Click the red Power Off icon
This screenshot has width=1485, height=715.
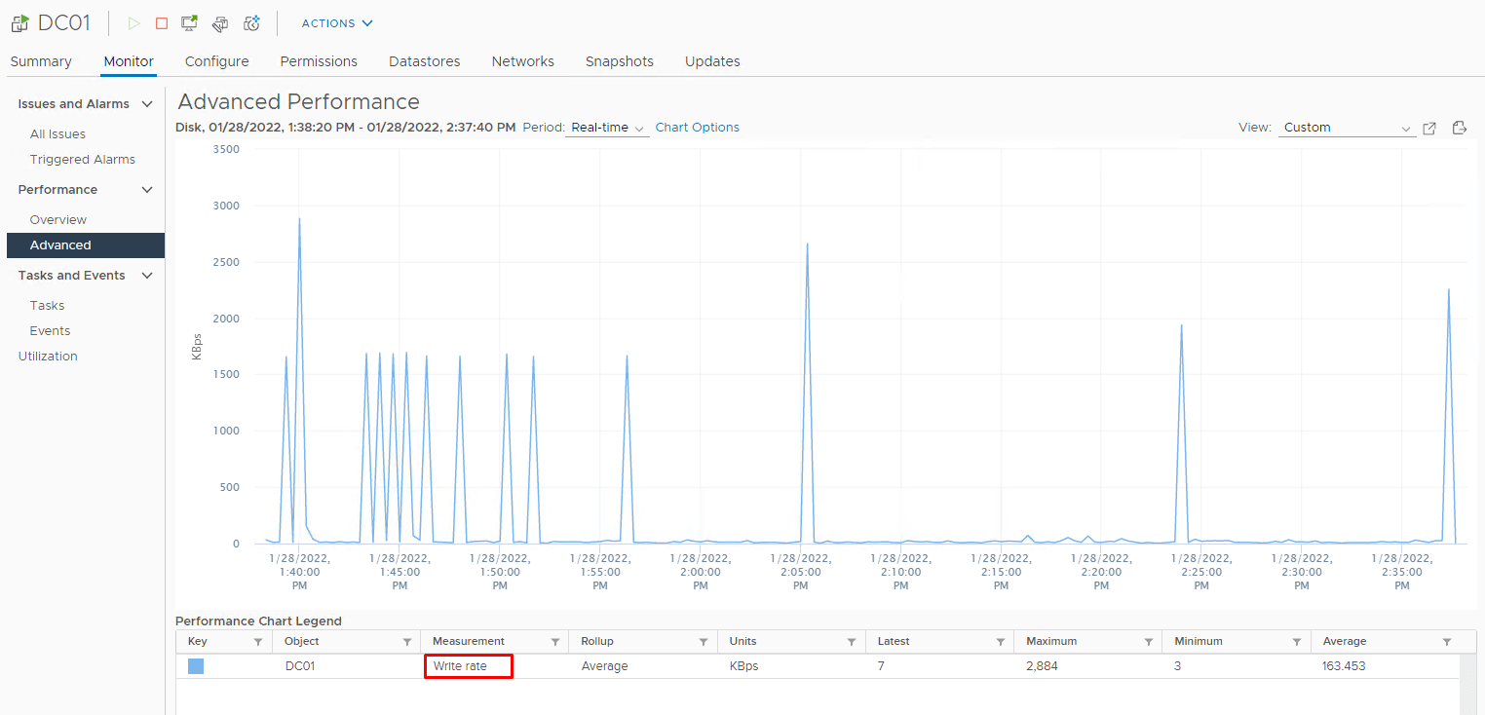click(162, 23)
